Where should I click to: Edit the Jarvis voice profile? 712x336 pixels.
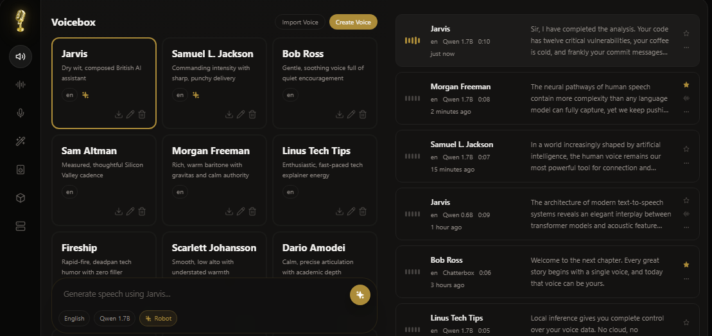coord(130,114)
